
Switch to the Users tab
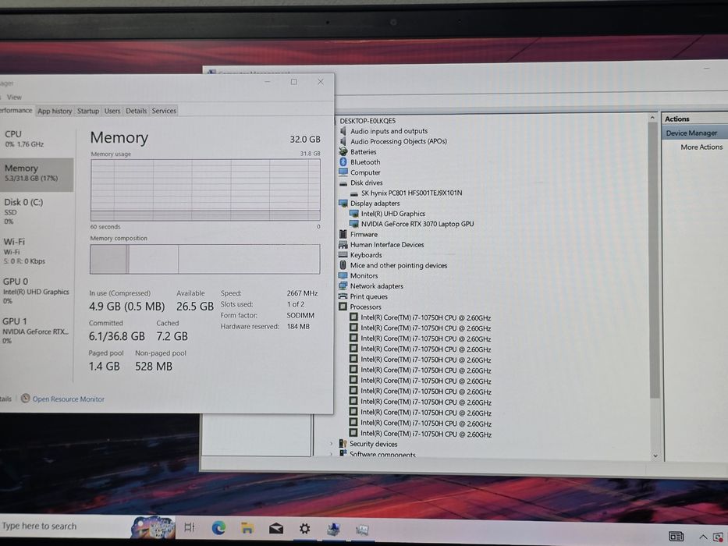coord(112,111)
